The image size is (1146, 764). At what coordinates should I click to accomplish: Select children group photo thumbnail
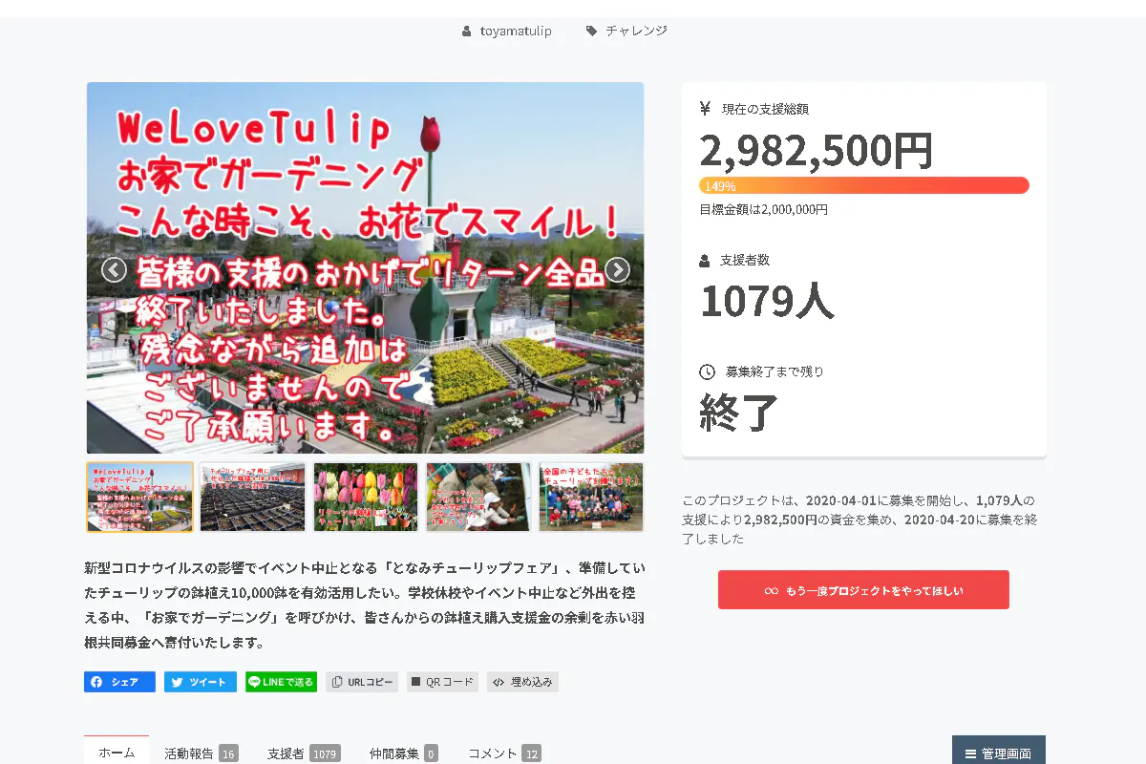pos(591,497)
